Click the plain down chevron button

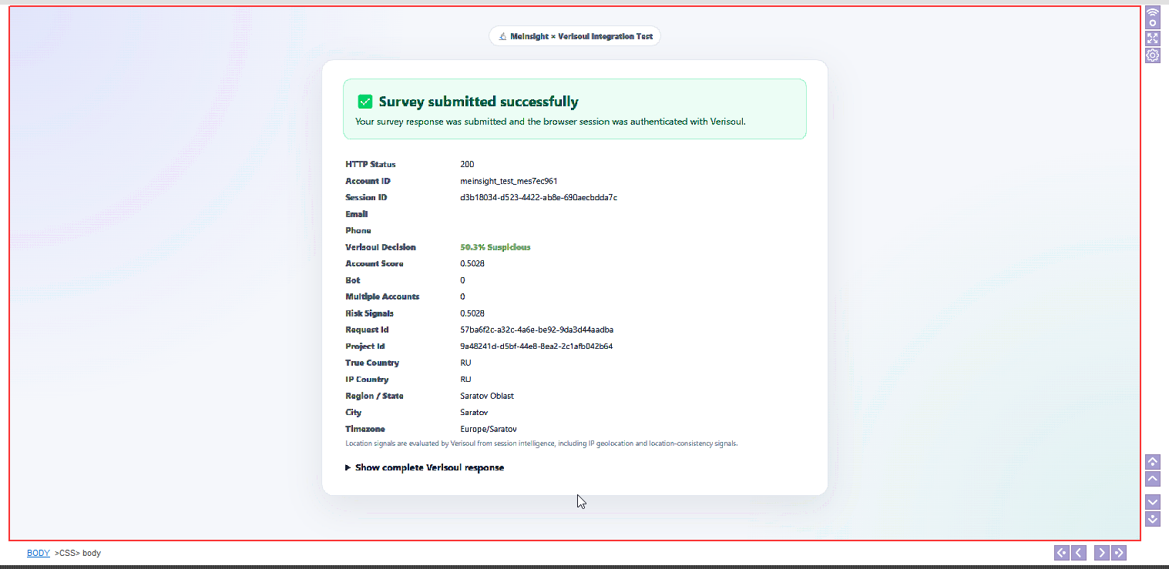click(1153, 502)
